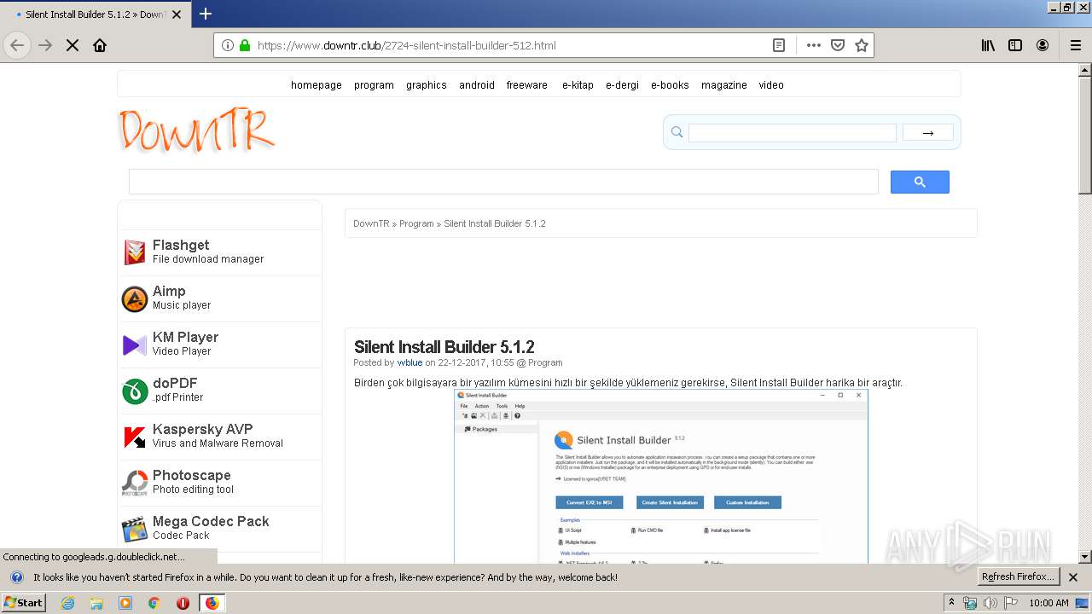Open the Firefox hamburger menu
The height and width of the screenshot is (614, 1092).
point(1076,45)
